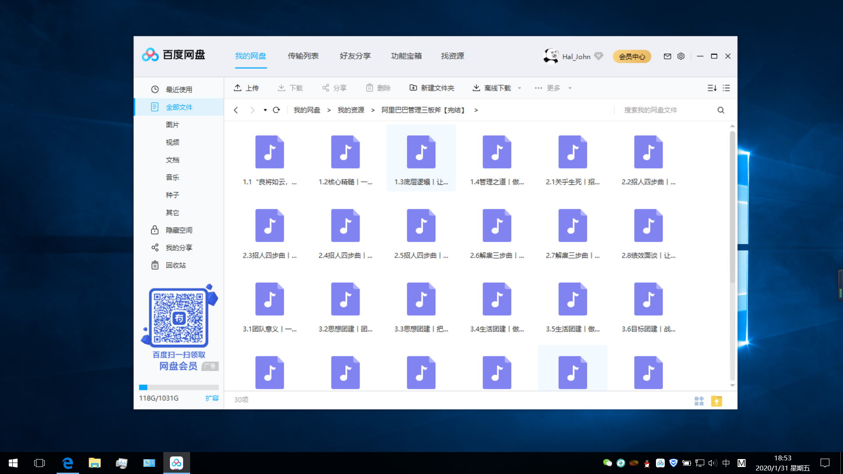Select the file 1.3底层逻辑
Screen dimensions: 843x474
point(421,157)
